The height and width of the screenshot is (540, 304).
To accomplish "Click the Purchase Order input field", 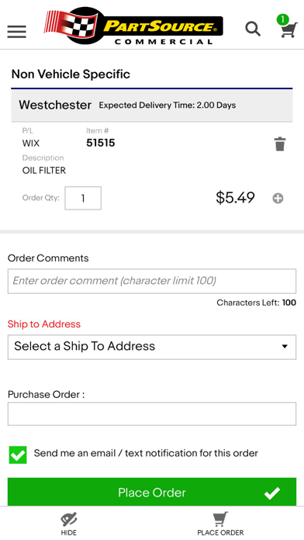I will 152,414.
